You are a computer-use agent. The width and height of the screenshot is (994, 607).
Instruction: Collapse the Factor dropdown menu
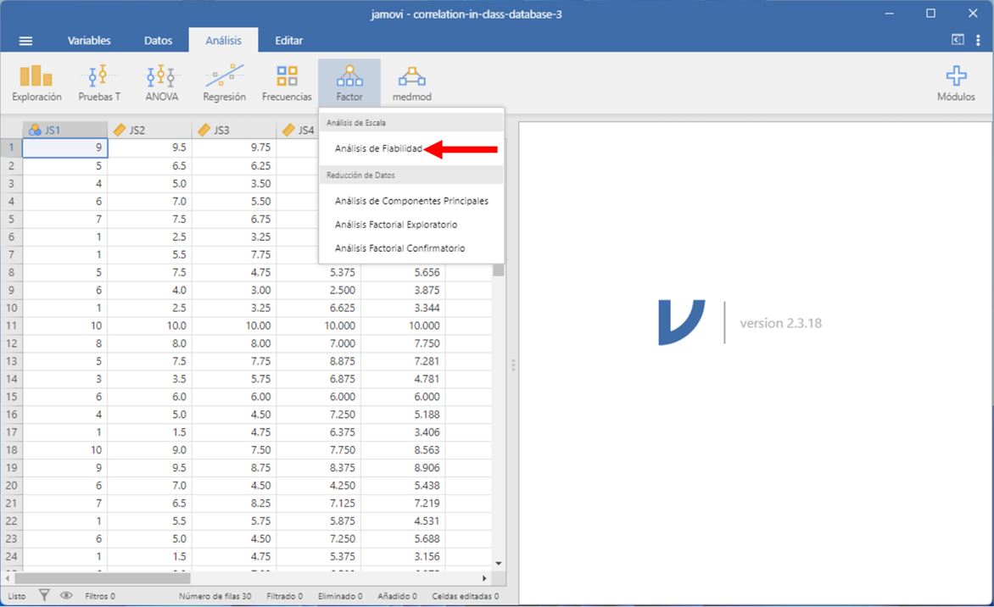pyautogui.click(x=349, y=83)
